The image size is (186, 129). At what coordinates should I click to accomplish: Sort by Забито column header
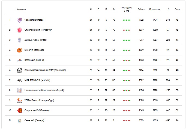[141, 9]
